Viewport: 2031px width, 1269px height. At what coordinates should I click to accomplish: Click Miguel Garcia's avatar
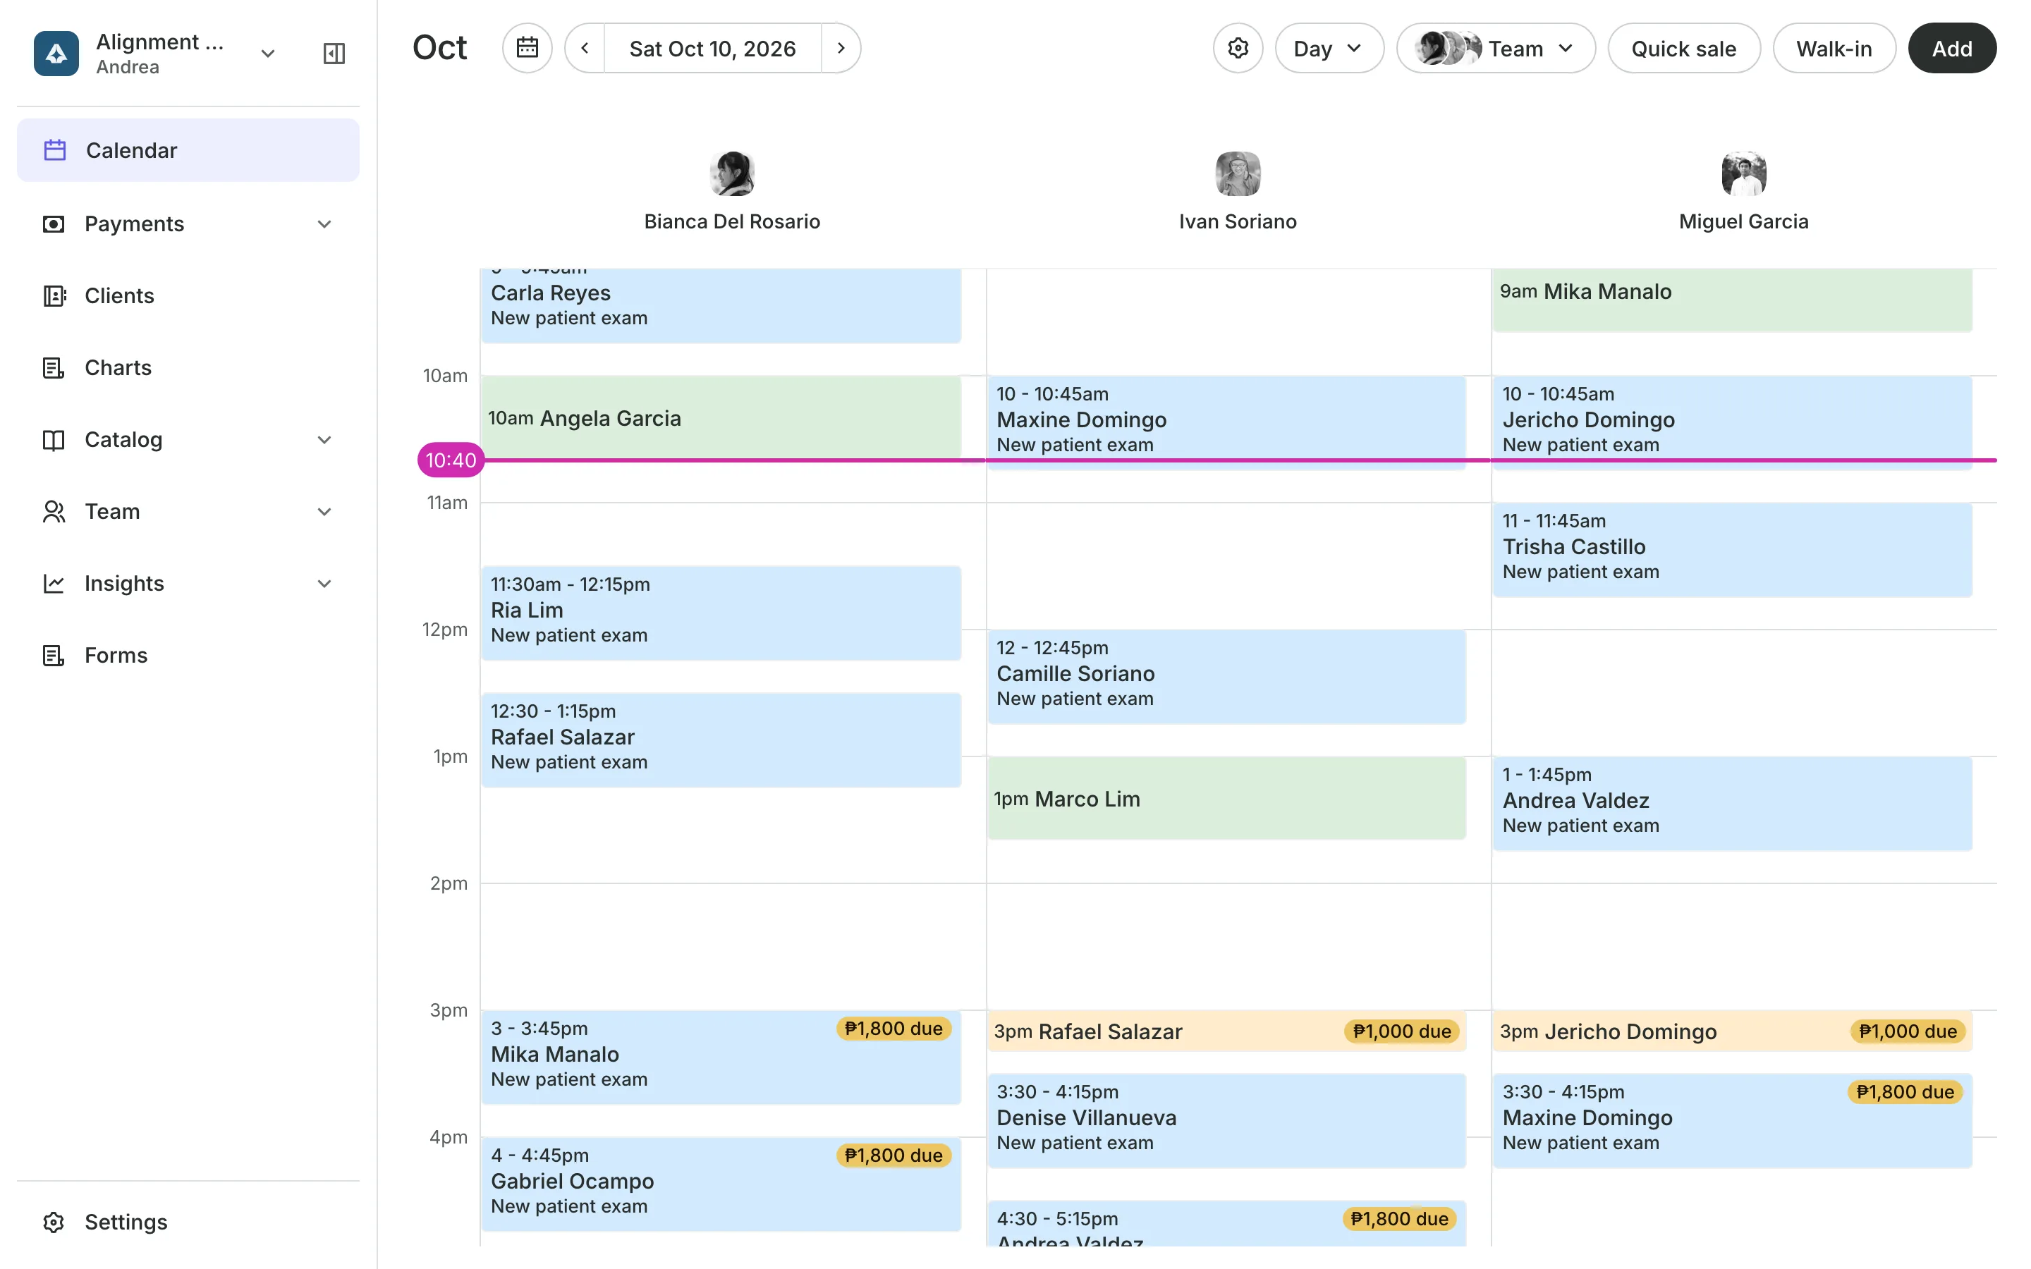coord(1744,173)
